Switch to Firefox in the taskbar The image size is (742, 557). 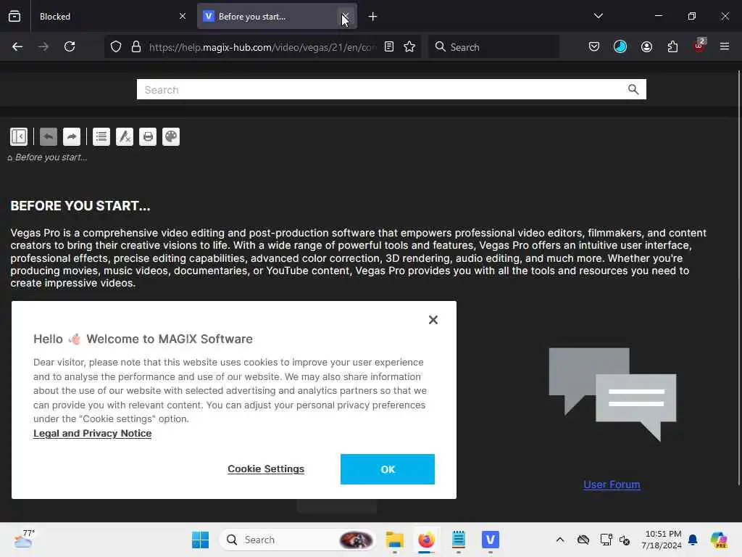[426, 540]
